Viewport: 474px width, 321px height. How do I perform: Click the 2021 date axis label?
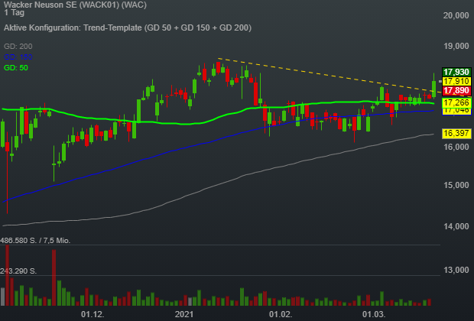pos(184,314)
